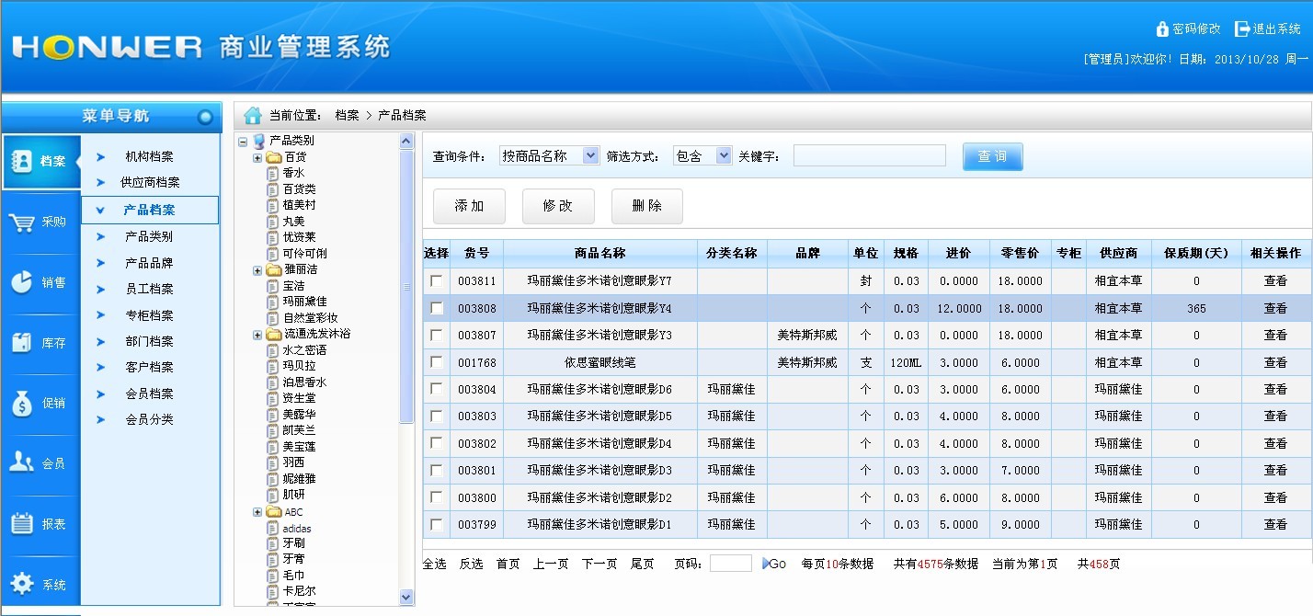The image size is (1313, 616).
Task: Open the 按商品名称 query condition dropdown
Action: (x=550, y=156)
